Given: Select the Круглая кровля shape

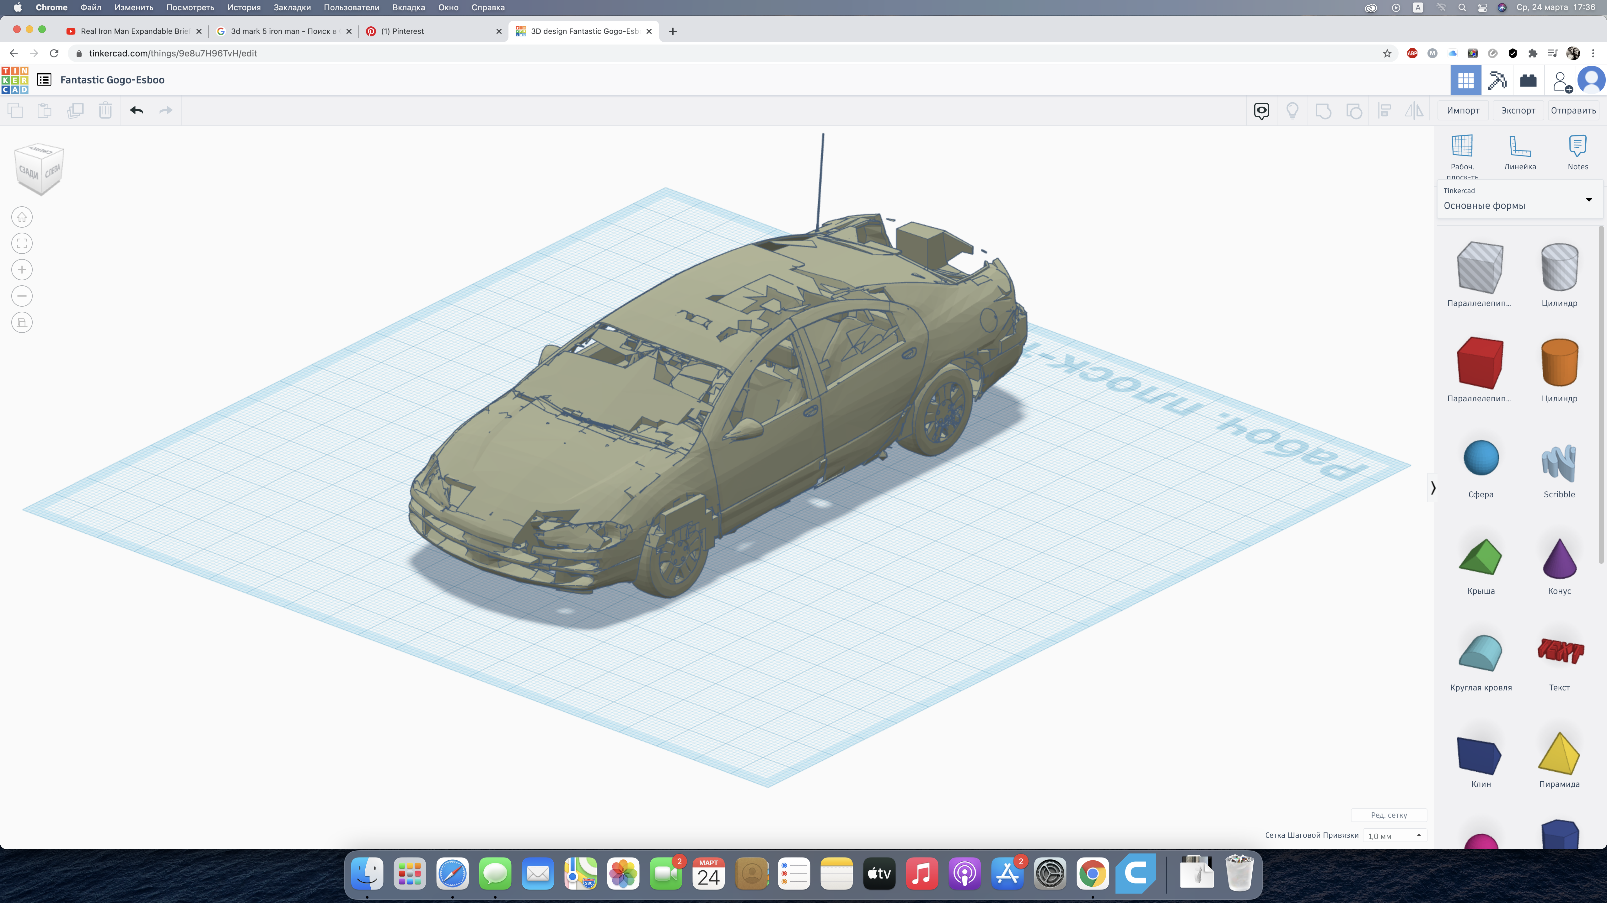Looking at the screenshot, I should coord(1481,652).
